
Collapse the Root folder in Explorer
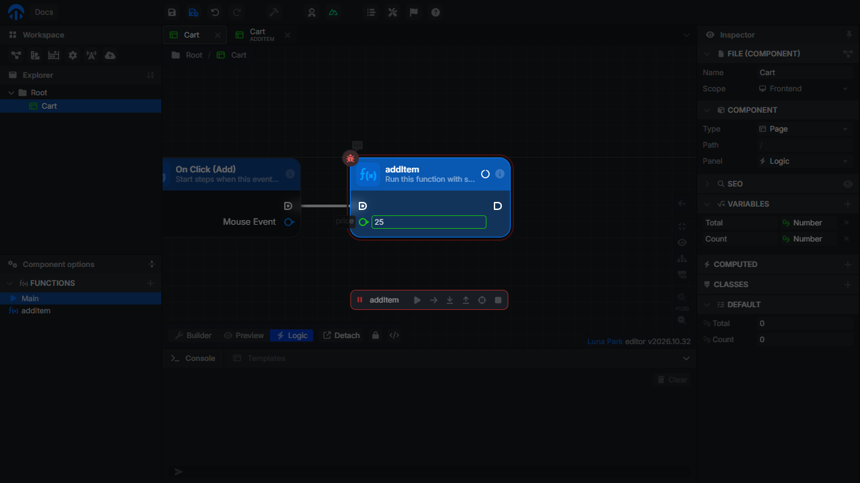click(x=11, y=93)
